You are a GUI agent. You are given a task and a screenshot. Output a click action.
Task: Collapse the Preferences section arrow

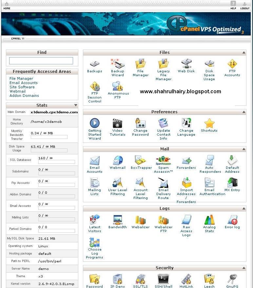(x=243, y=112)
